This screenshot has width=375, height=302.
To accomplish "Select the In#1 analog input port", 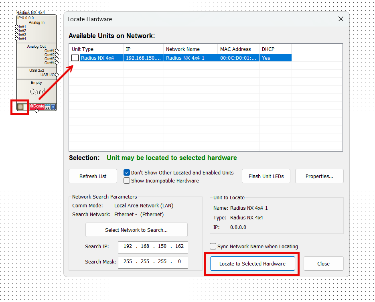I will pos(16,26).
